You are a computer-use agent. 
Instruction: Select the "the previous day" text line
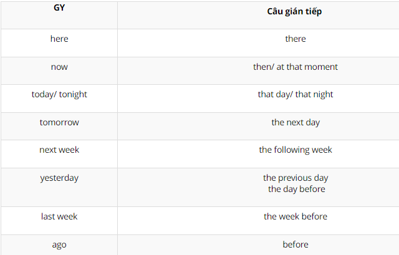tap(295, 178)
